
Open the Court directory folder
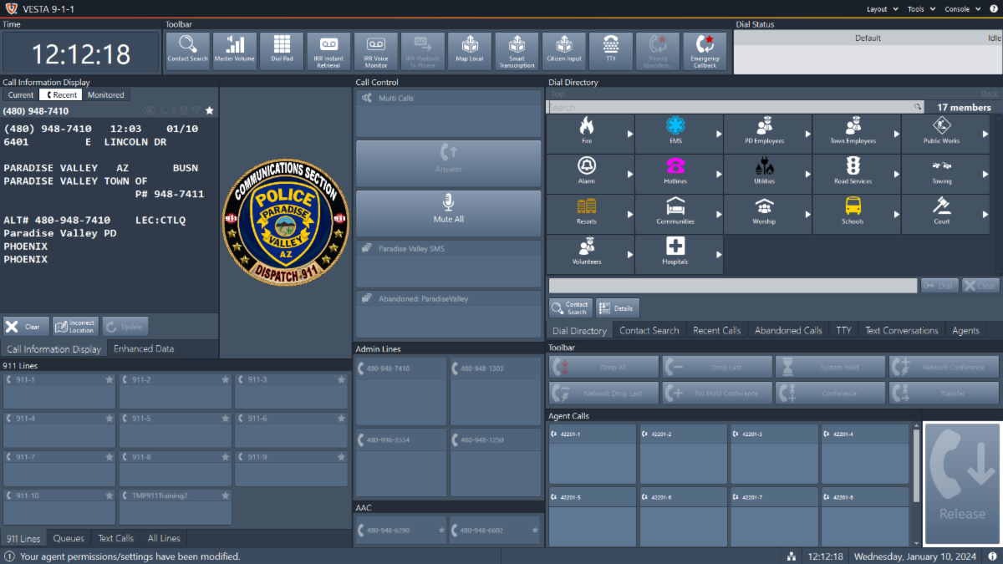[x=945, y=214]
